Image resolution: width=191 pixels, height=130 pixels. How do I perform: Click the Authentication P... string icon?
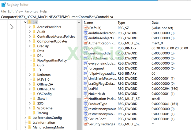pos(86,43)
